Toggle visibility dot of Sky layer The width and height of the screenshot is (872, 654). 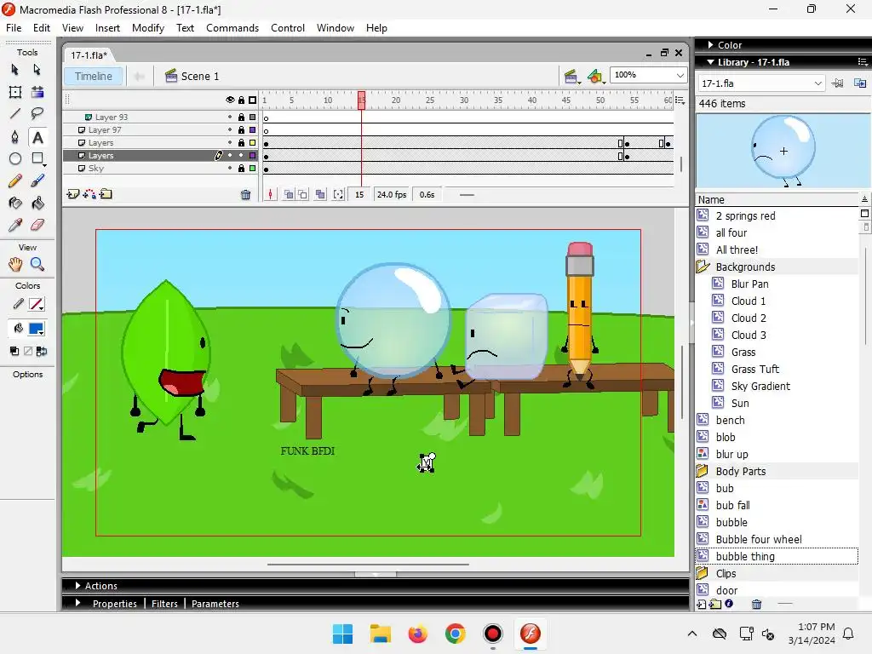click(x=230, y=168)
